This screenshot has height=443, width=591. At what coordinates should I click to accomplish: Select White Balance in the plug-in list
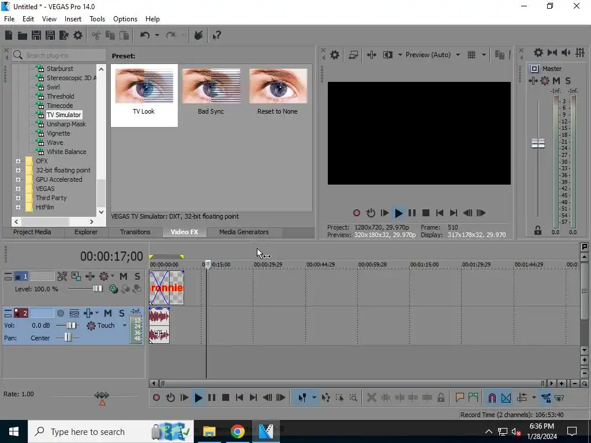[66, 152]
